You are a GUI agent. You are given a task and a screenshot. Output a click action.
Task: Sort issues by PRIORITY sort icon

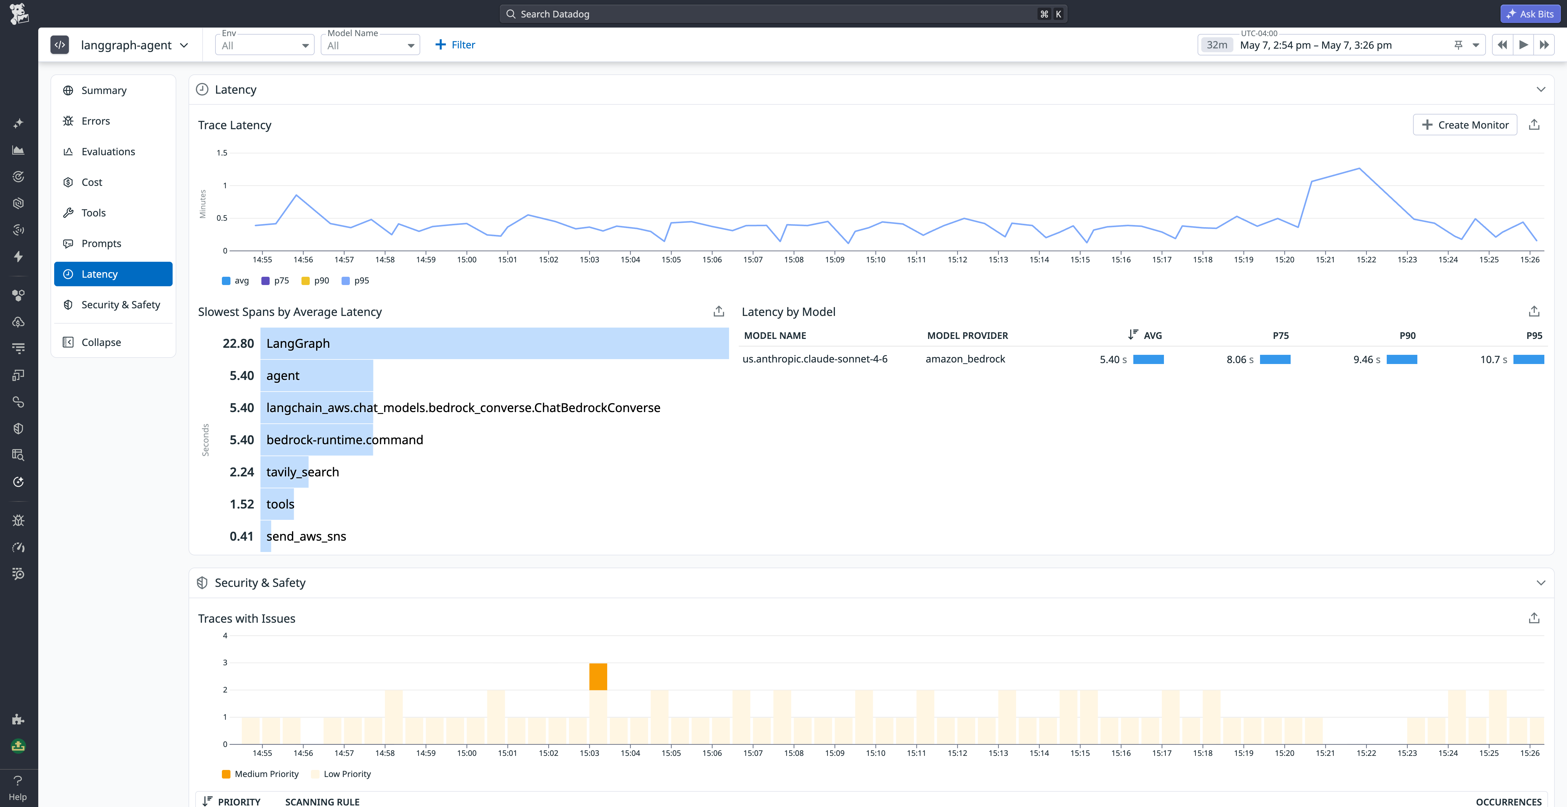coord(208,801)
